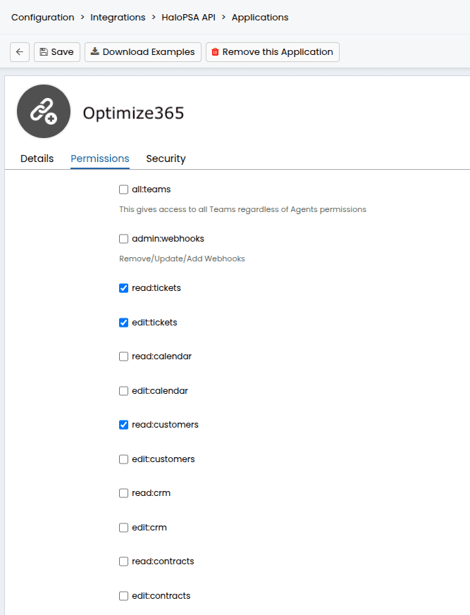470x615 pixels.
Task: Open Configuration in the breadcrumb
Action: tap(43, 17)
